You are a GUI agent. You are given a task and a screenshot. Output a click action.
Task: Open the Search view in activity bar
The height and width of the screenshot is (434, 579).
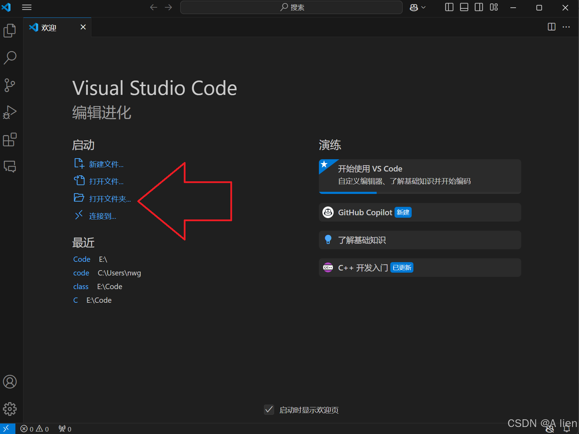click(10, 58)
